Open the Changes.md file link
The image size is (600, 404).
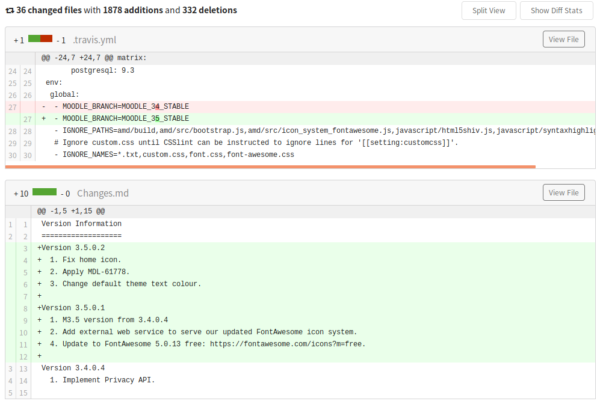pos(102,193)
